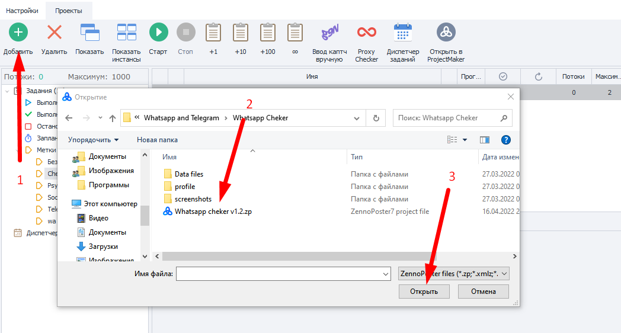Sort files by Имя column

[169, 157]
